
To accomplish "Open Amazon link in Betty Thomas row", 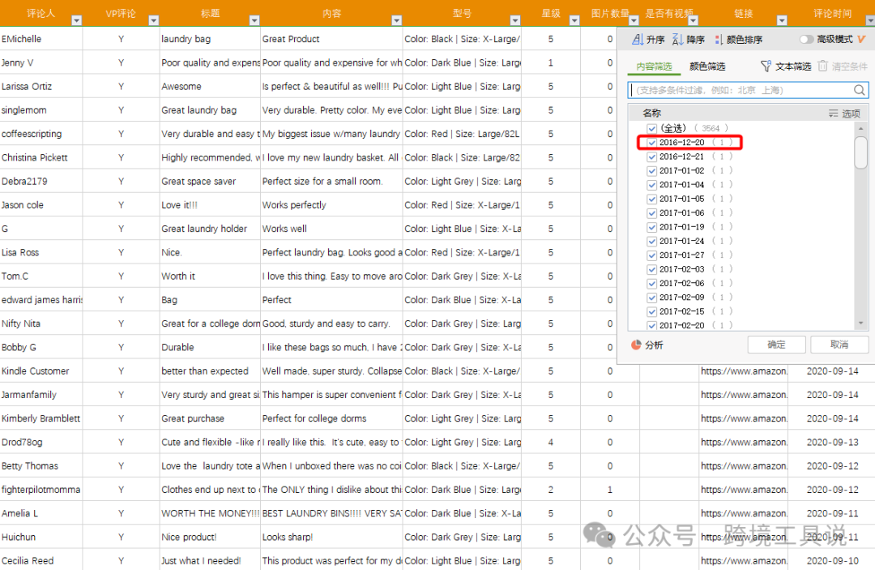I will (744, 465).
